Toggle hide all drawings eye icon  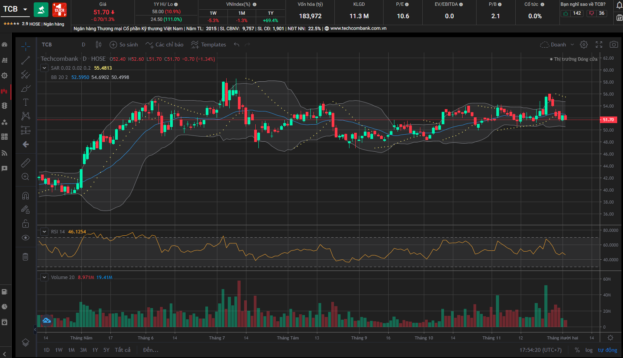point(26,238)
